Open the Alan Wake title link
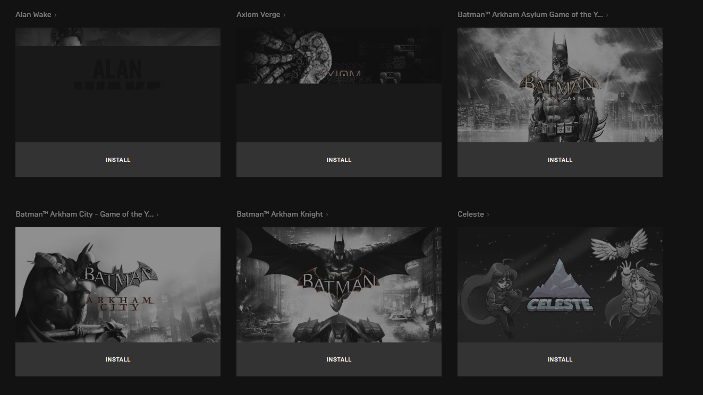Image resolution: width=703 pixels, height=395 pixels. (x=33, y=14)
